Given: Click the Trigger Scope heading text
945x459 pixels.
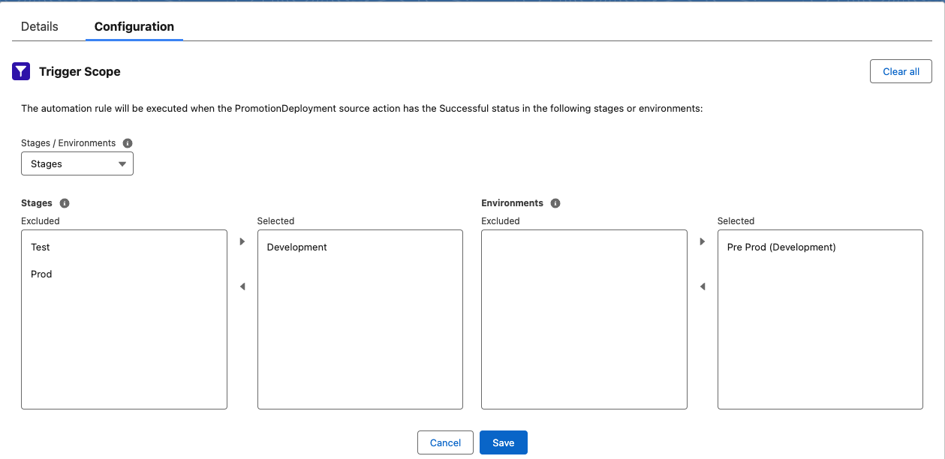Looking at the screenshot, I should [80, 72].
